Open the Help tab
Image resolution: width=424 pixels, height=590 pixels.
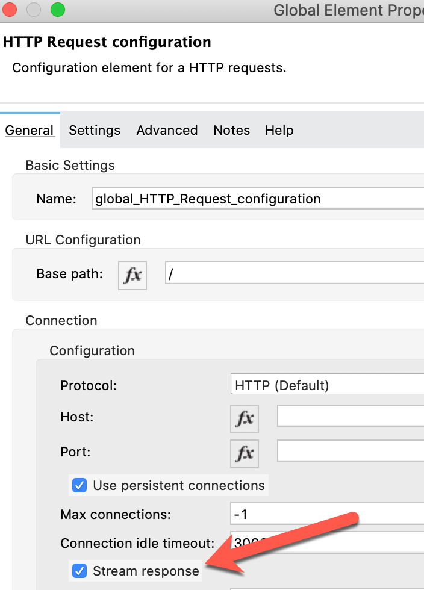(x=279, y=130)
